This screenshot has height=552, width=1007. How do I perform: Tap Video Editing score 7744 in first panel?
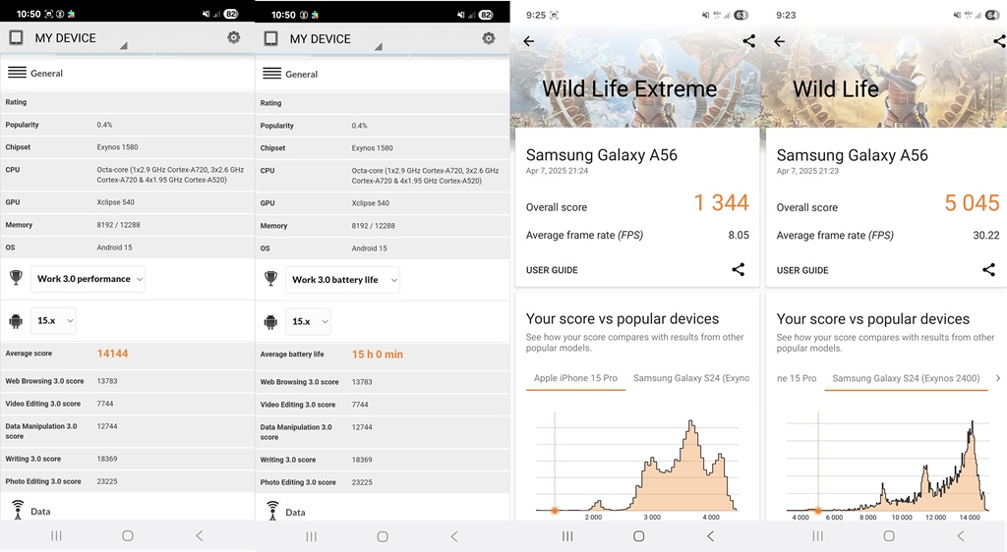point(104,404)
